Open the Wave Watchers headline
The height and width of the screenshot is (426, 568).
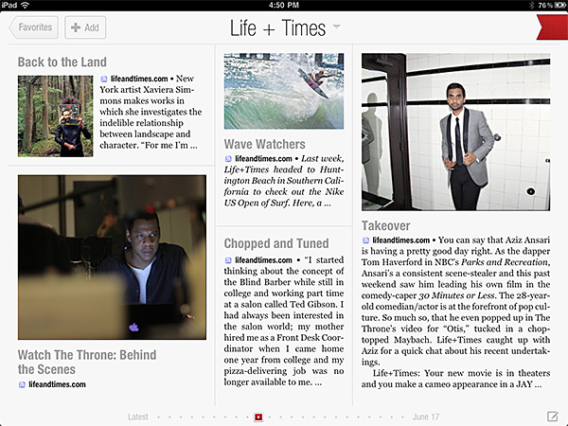click(x=265, y=144)
